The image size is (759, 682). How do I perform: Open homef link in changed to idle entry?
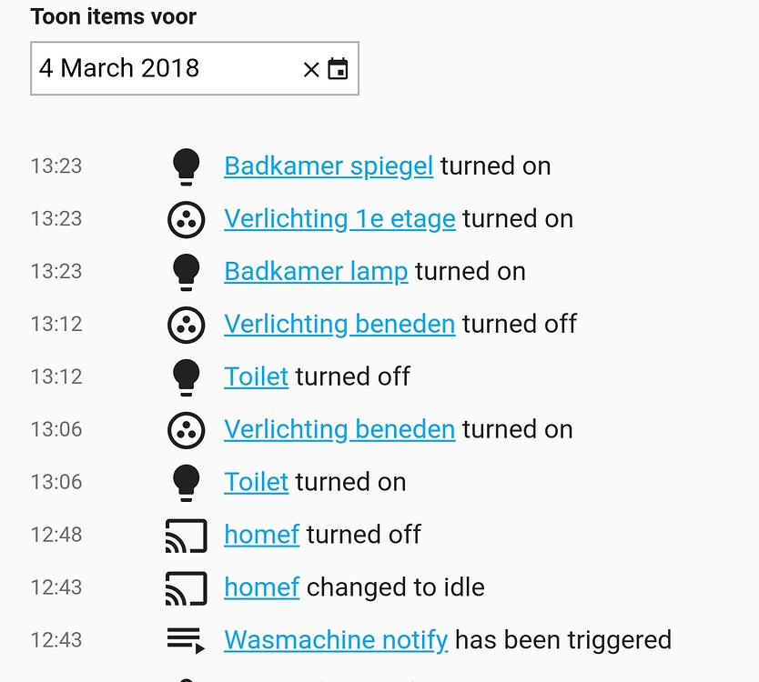261,587
